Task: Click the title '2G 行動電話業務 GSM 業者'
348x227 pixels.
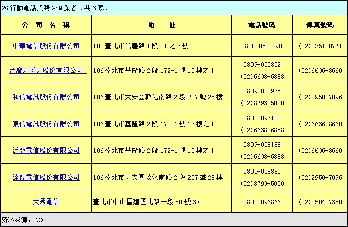Action: pos(39,8)
